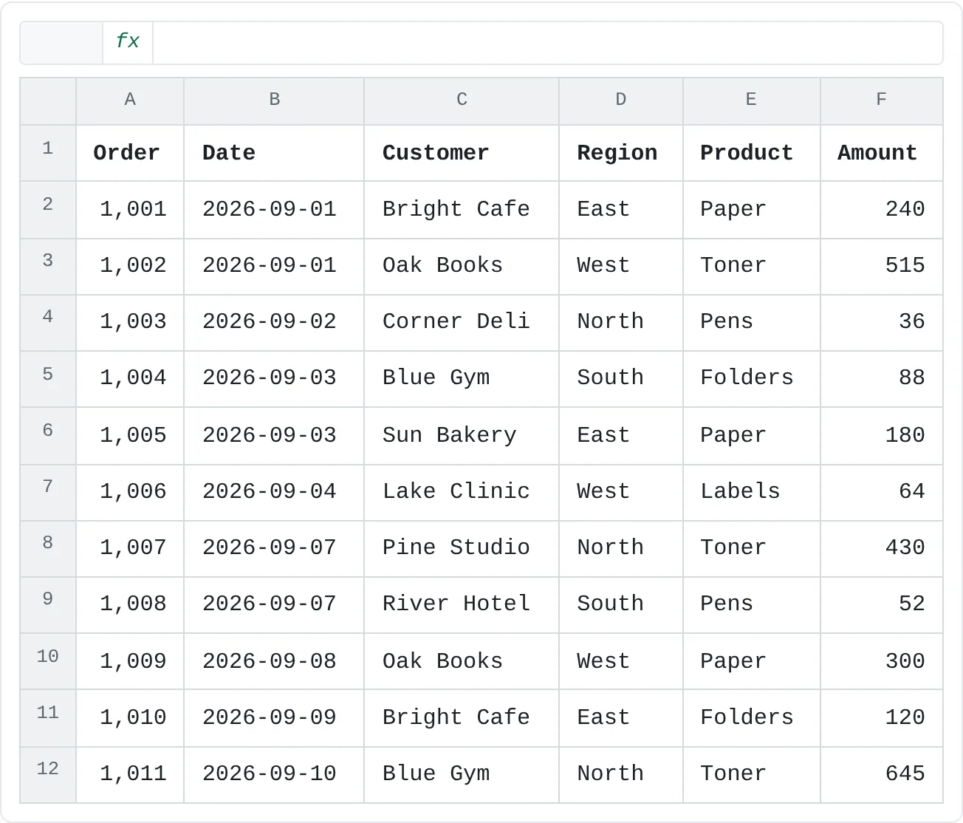Click the date 2026-09-02 cell
The height and width of the screenshot is (823, 963).
tap(274, 323)
